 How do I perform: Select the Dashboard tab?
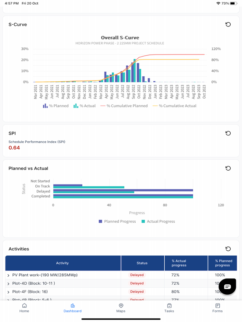tap(72, 308)
